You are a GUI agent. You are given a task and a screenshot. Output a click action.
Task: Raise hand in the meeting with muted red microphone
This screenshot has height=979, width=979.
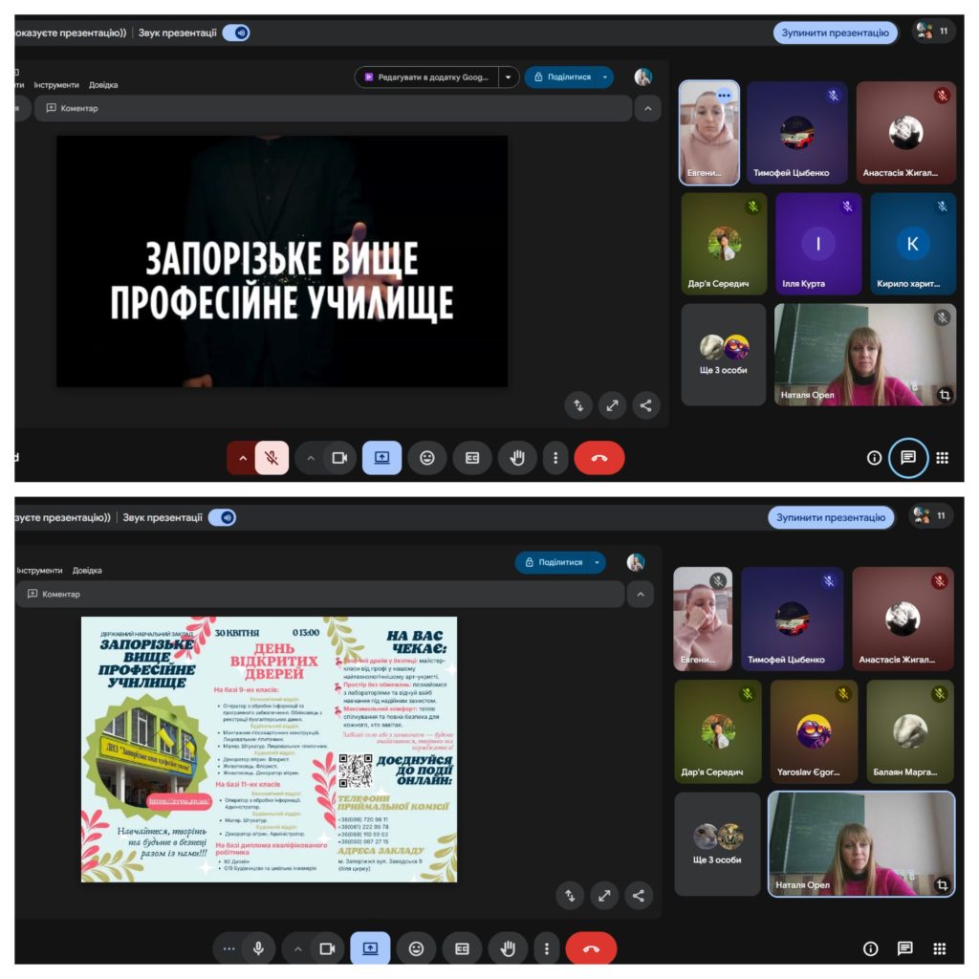[517, 458]
